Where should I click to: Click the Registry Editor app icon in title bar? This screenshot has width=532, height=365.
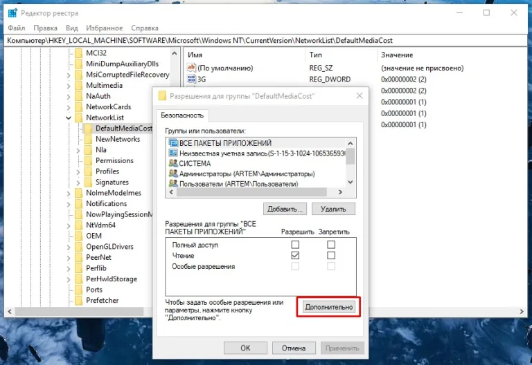12,13
